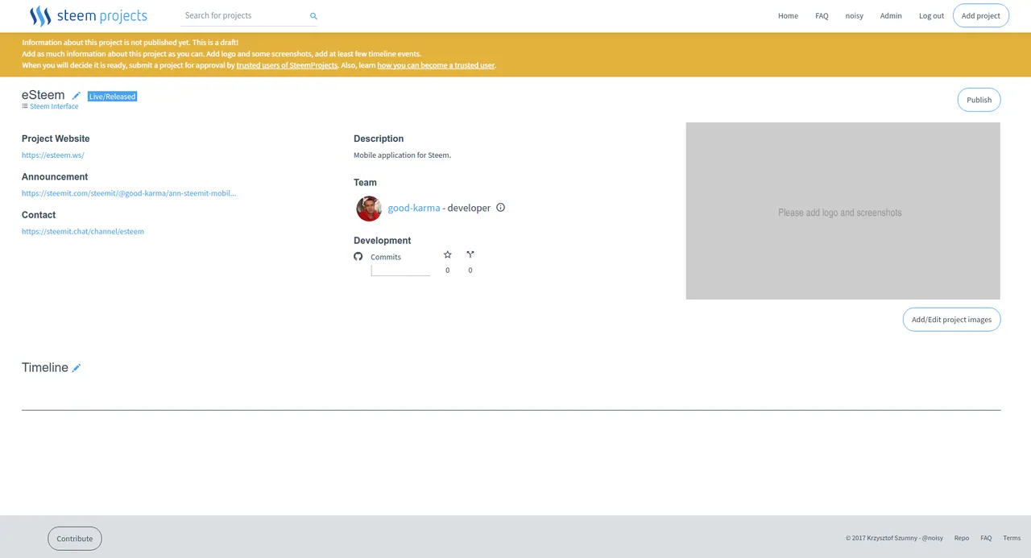This screenshot has width=1031, height=558.
Task: Click the GitHub forks icon
Action: (470, 254)
